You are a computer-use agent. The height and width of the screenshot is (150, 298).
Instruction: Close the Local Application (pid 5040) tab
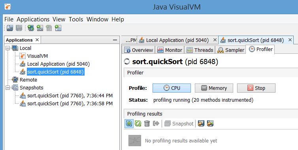[215, 40]
